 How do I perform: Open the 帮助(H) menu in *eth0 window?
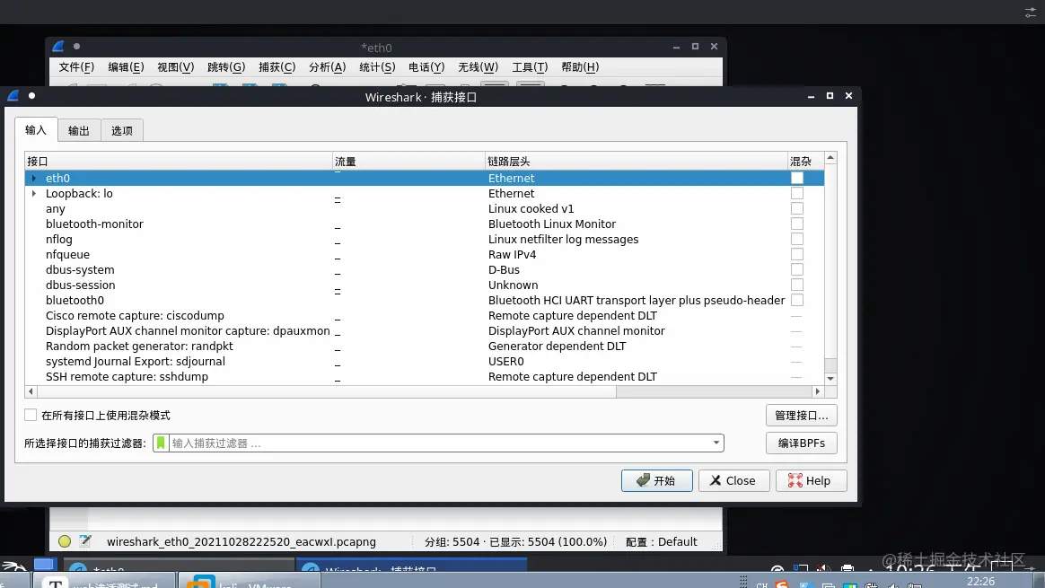[580, 66]
